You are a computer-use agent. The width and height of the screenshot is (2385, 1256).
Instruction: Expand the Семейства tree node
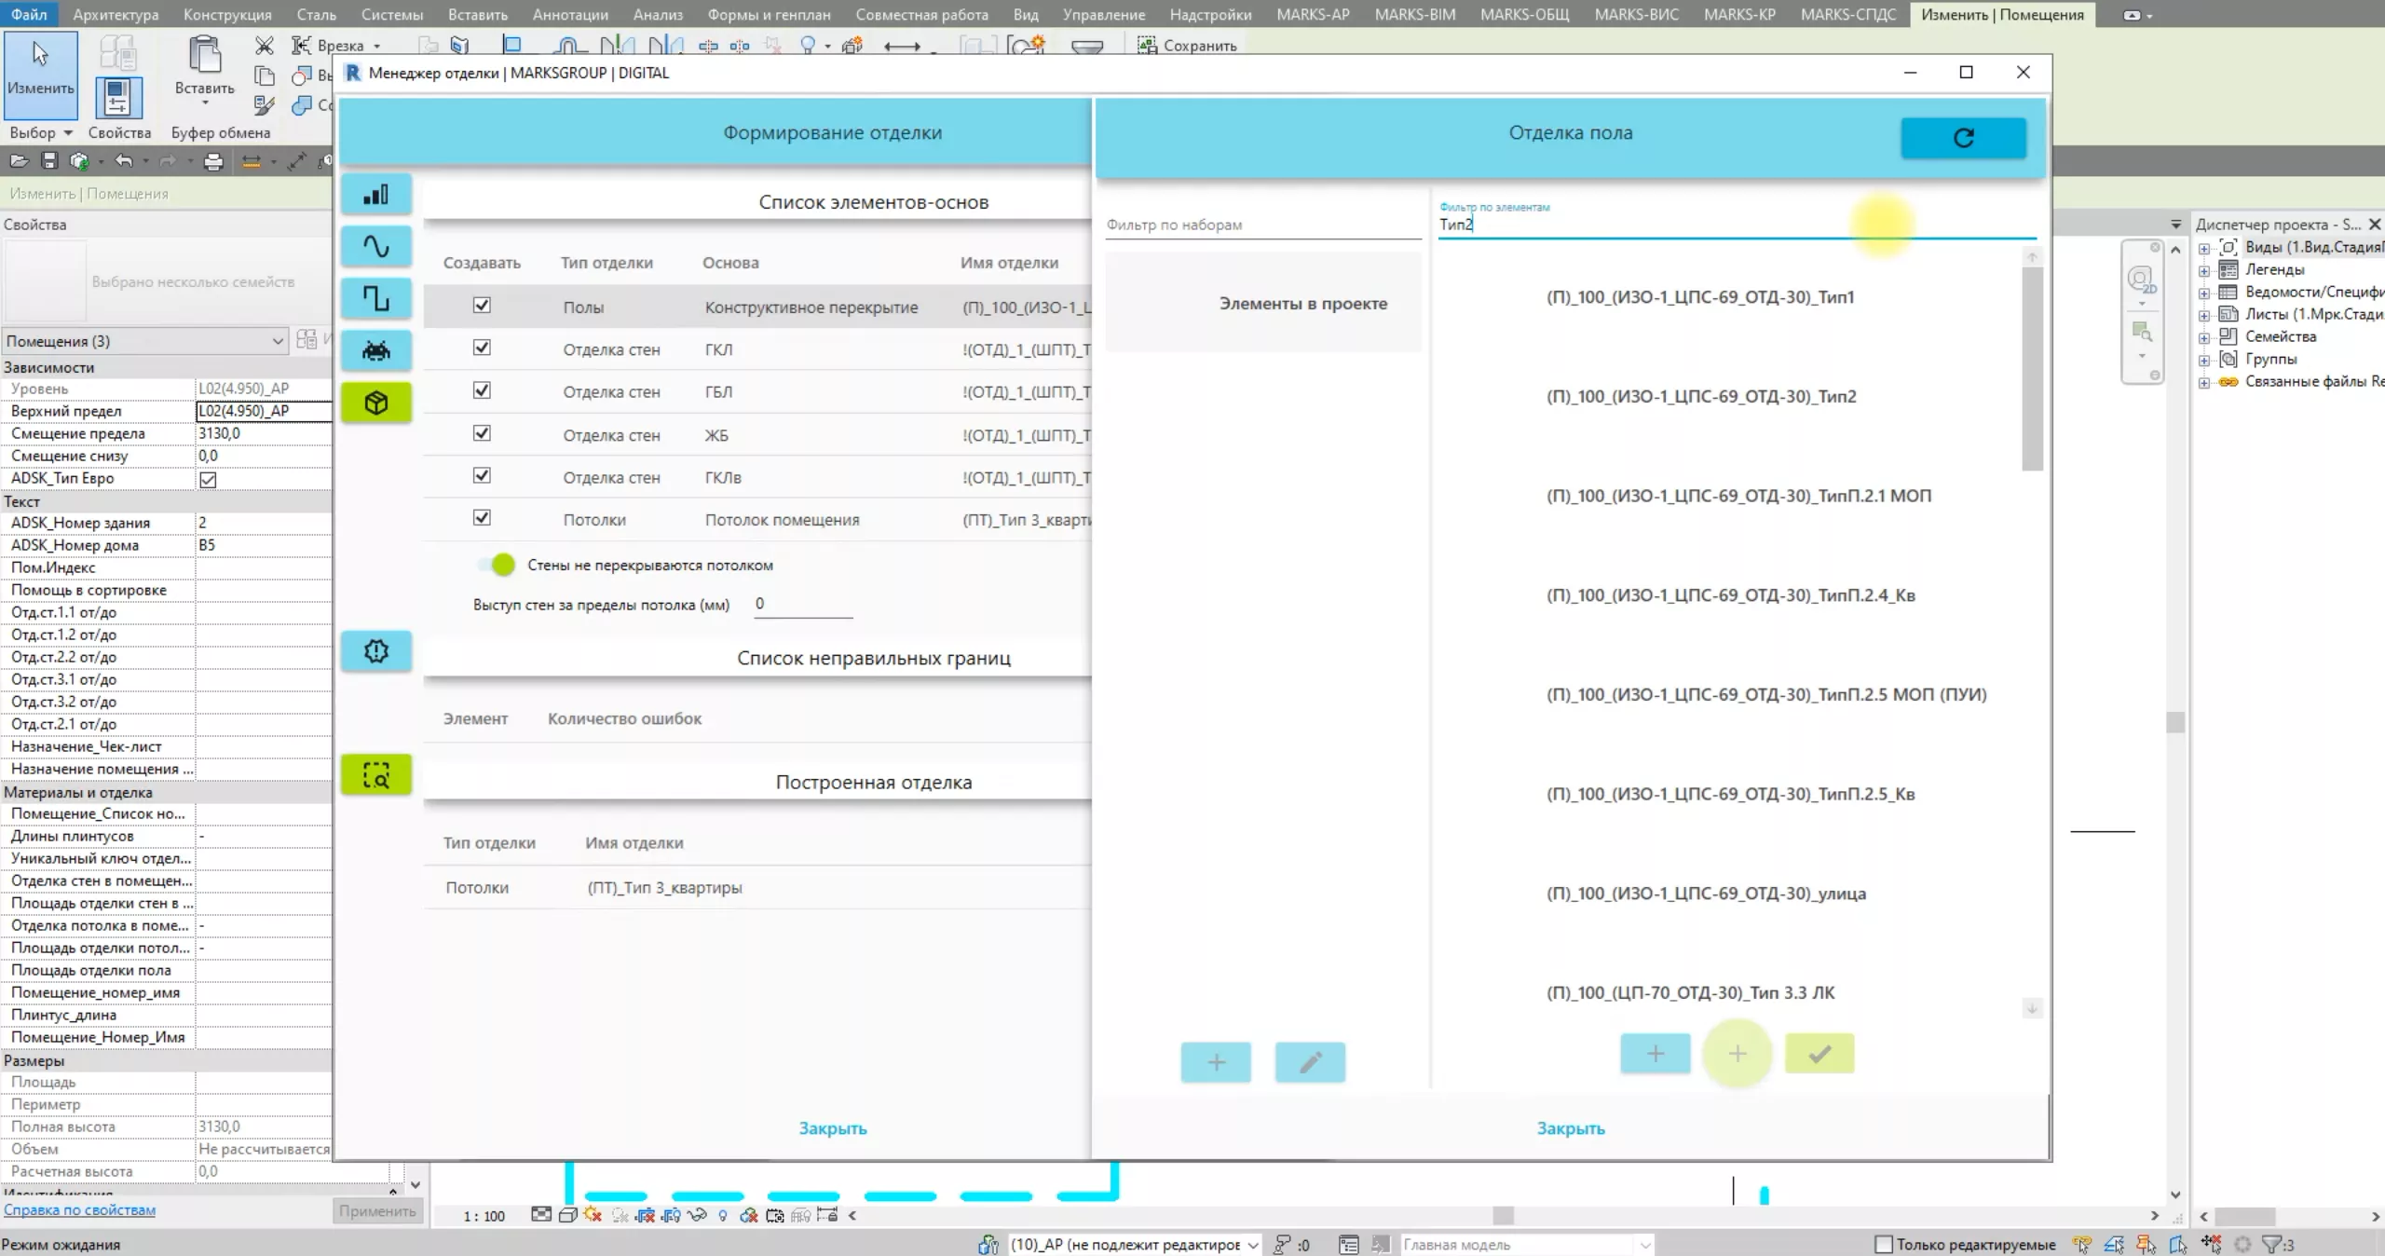[2204, 337]
